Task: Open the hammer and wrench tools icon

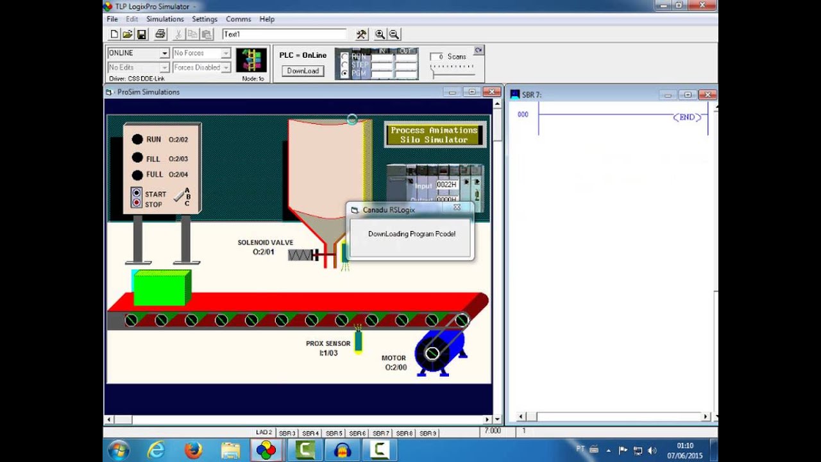Action: (x=362, y=35)
